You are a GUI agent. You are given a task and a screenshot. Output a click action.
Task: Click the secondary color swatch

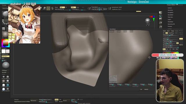pos(8,51)
